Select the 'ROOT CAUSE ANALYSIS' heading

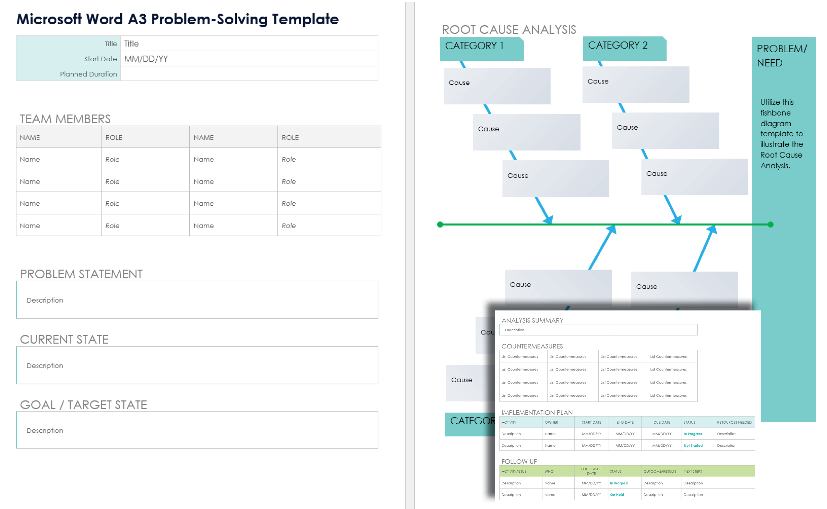tap(509, 30)
